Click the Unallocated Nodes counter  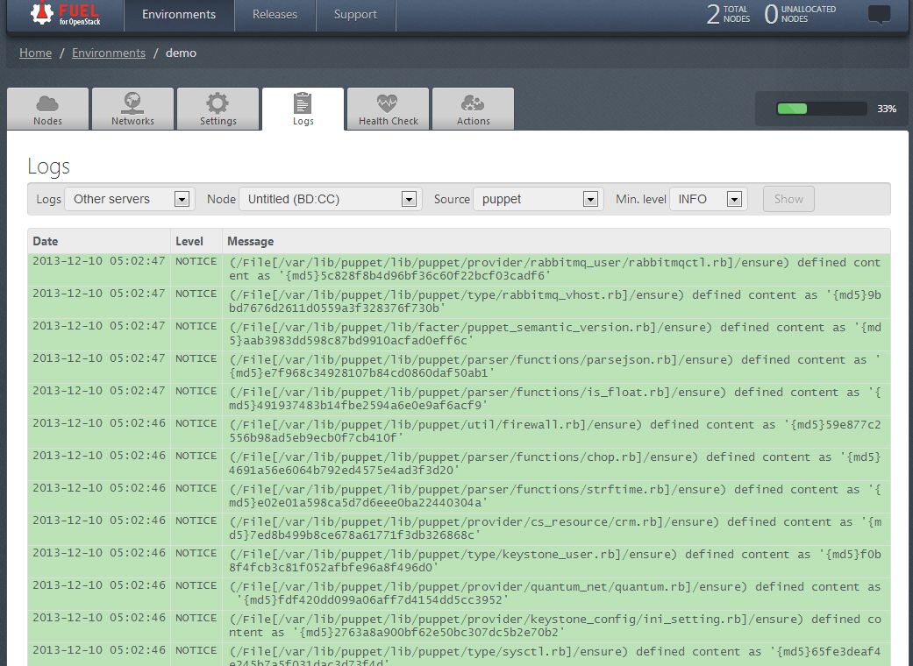tap(800, 14)
